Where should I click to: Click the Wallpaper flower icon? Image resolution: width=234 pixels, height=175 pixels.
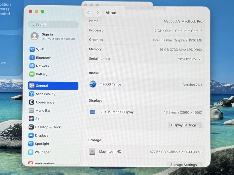[x=31, y=152]
